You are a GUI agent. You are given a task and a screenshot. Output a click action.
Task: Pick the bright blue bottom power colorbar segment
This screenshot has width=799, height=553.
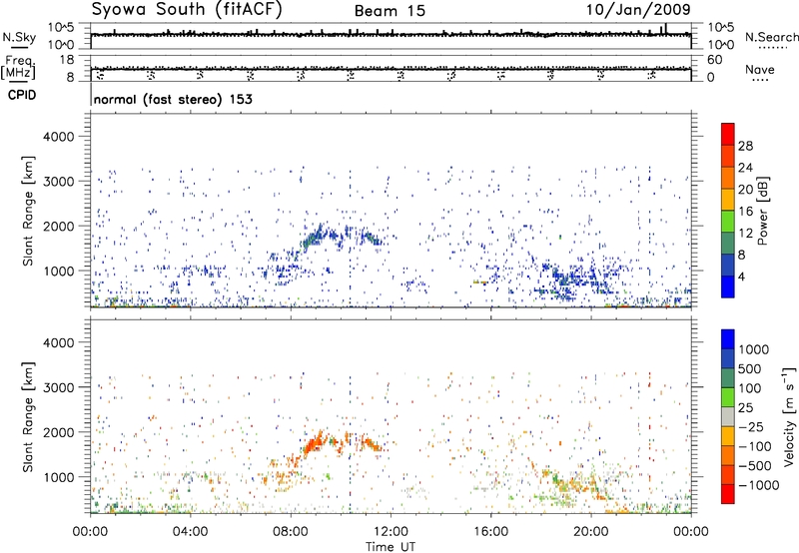[x=728, y=287]
